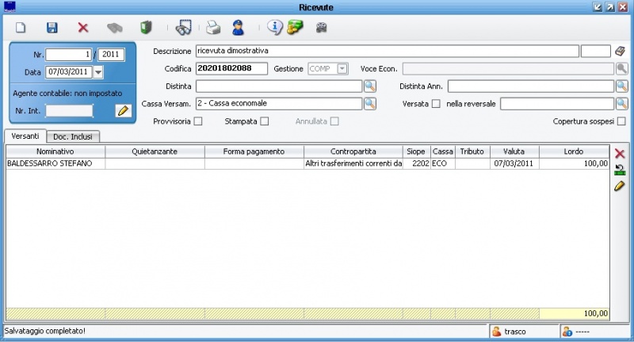Viewport: 634px width, 342px height.
Task: Switch to the Doc. Inclusi tab
Action: [x=74, y=137]
